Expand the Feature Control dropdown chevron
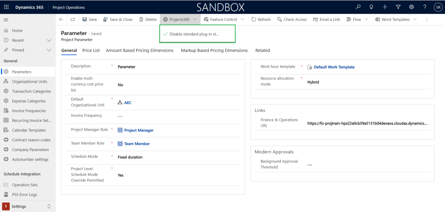The width and height of the screenshot is (445, 212). click(243, 19)
